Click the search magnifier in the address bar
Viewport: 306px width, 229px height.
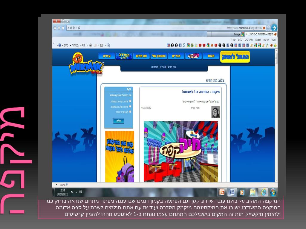79,28
